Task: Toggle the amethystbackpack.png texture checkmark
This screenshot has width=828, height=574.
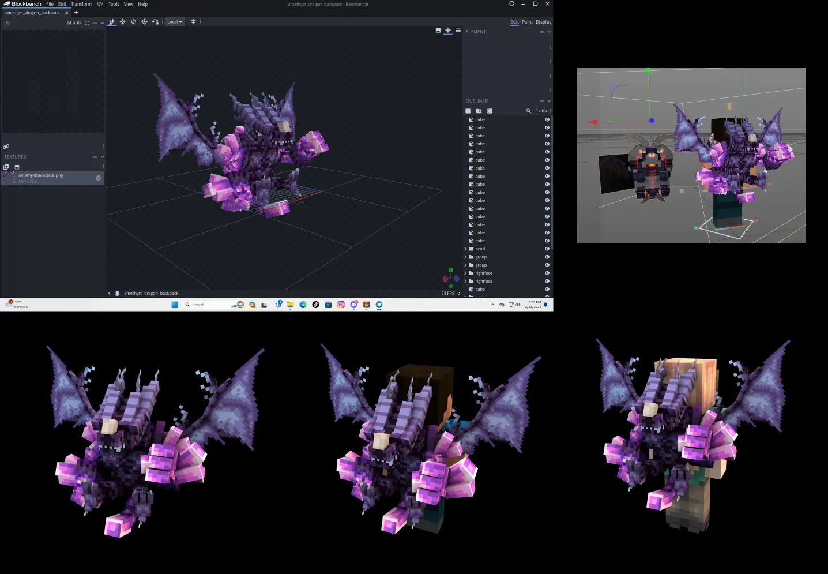Action: click(98, 178)
